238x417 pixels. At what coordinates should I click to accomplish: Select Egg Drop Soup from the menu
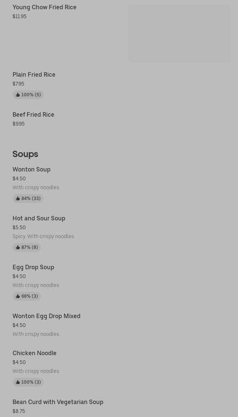[x=33, y=267]
